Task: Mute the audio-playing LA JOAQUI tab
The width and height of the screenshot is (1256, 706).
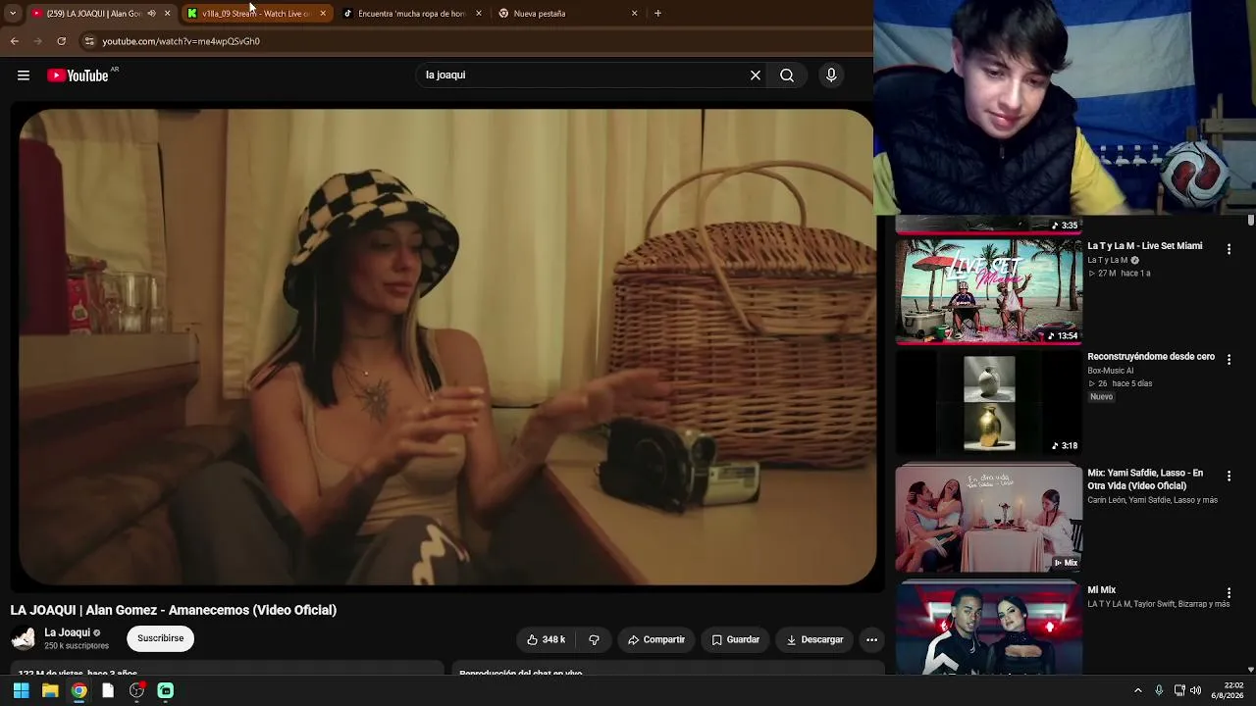Action: pos(151,14)
